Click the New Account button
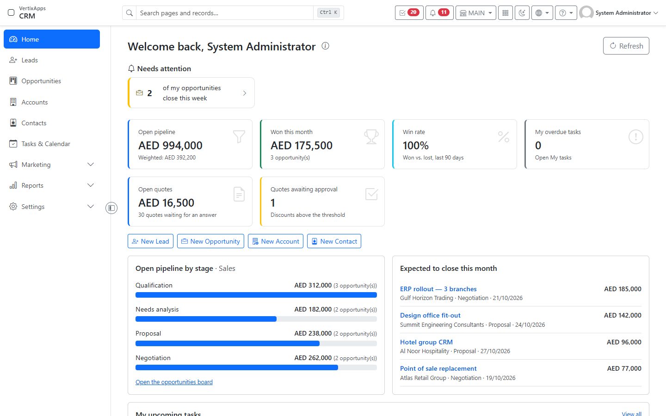The width and height of the screenshot is (666, 416). pyautogui.click(x=276, y=241)
